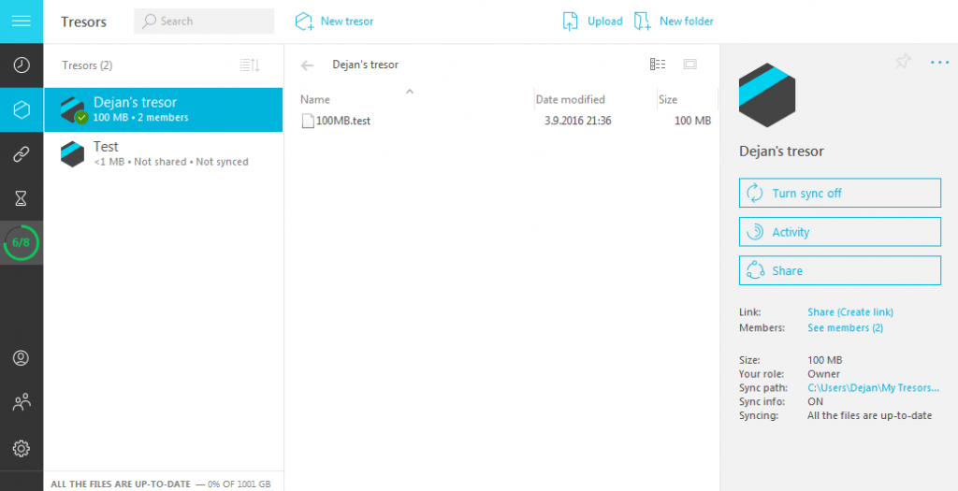Switch to list detail view icon
Viewport: 958px width, 491px height.
658,65
